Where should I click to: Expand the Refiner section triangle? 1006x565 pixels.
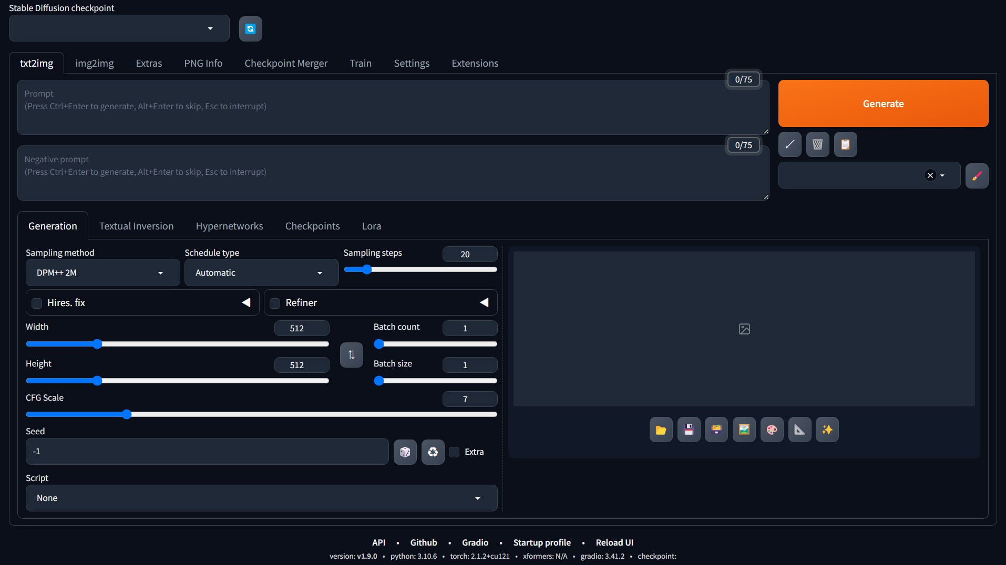tap(484, 302)
